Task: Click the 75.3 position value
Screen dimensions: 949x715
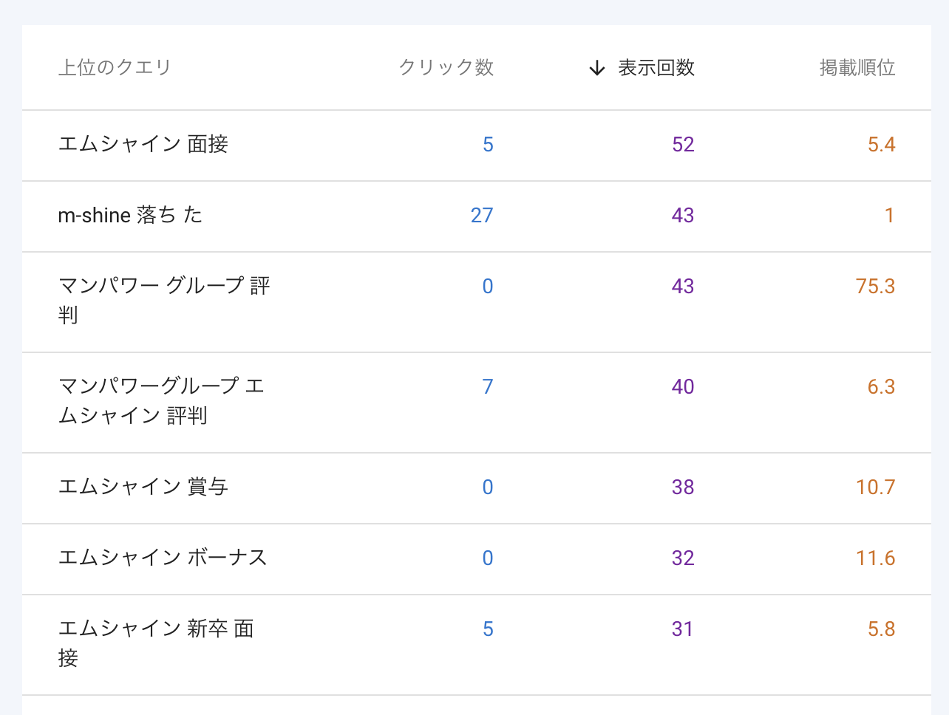Action: click(875, 287)
